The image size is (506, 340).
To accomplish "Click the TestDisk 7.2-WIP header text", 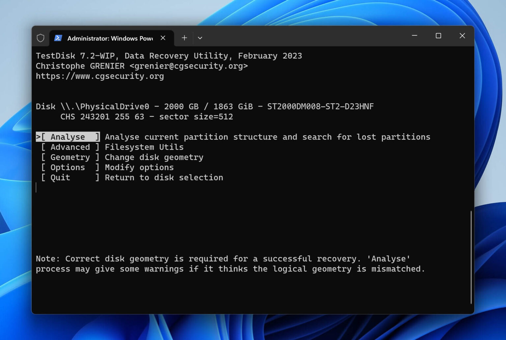I will pyautogui.click(x=169, y=55).
